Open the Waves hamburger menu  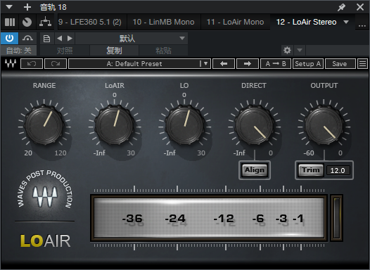(363, 64)
